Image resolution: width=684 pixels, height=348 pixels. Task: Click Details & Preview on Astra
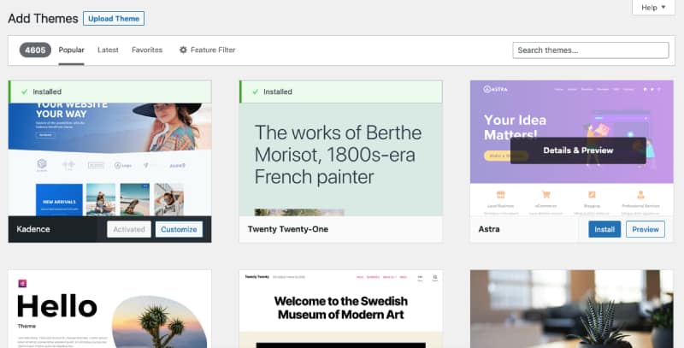578,150
